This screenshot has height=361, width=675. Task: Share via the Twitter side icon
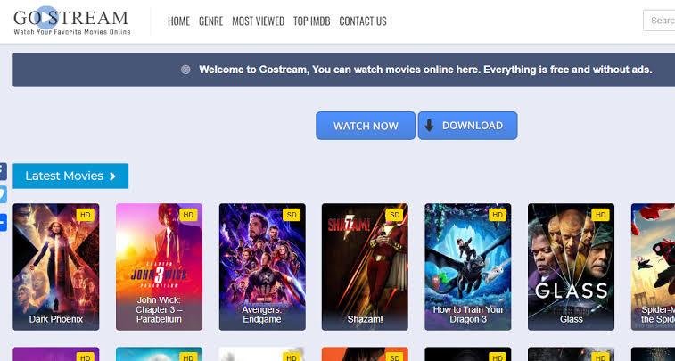point(3,194)
